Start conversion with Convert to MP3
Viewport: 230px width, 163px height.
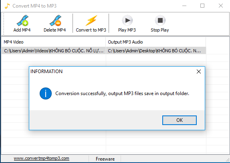[91, 24]
